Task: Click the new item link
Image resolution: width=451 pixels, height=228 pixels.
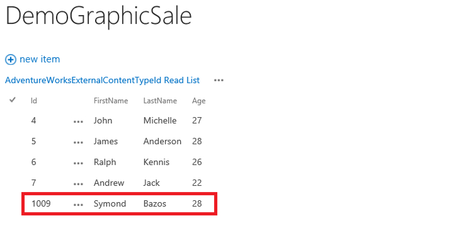Action: [40, 59]
